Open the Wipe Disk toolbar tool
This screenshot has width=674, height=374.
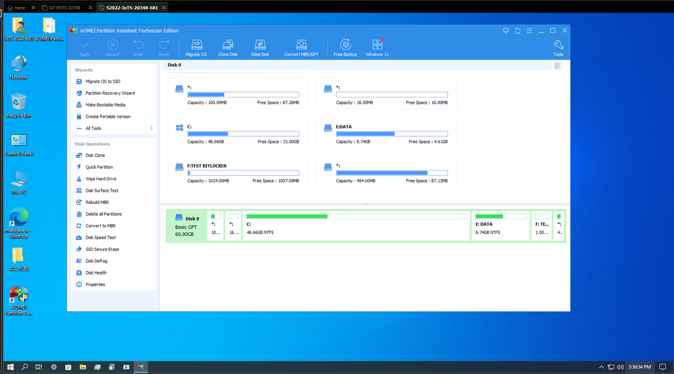click(x=260, y=48)
